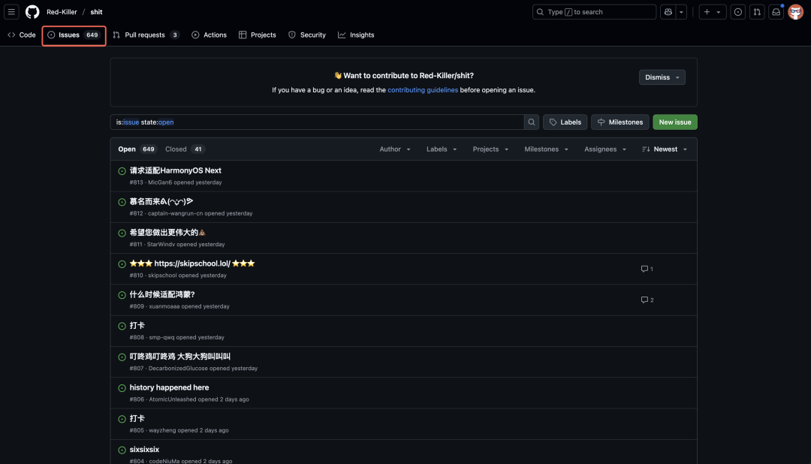Viewport: 811px width, 464px height.
Task: Open the Newest sort dropdown
Action: click(x=665, y=149)
